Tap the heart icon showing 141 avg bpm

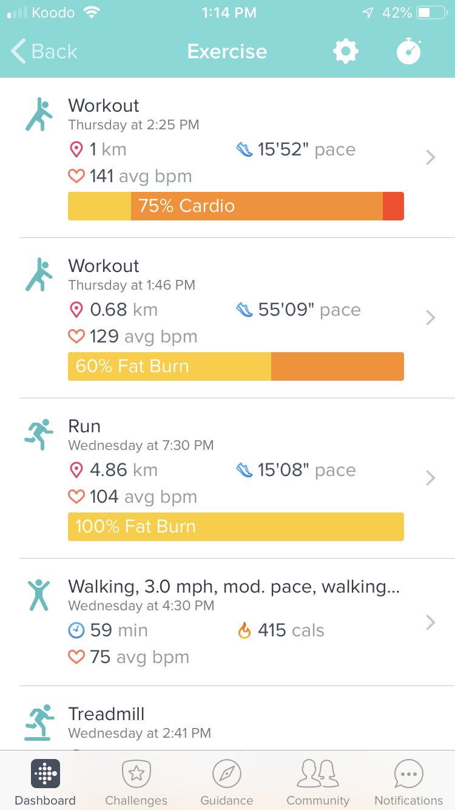tap(77, 175)
